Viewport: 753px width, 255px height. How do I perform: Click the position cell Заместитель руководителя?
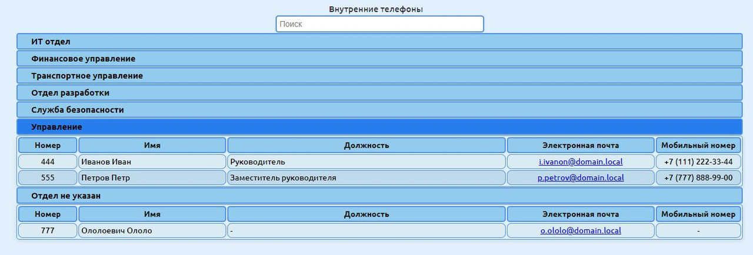366,178
